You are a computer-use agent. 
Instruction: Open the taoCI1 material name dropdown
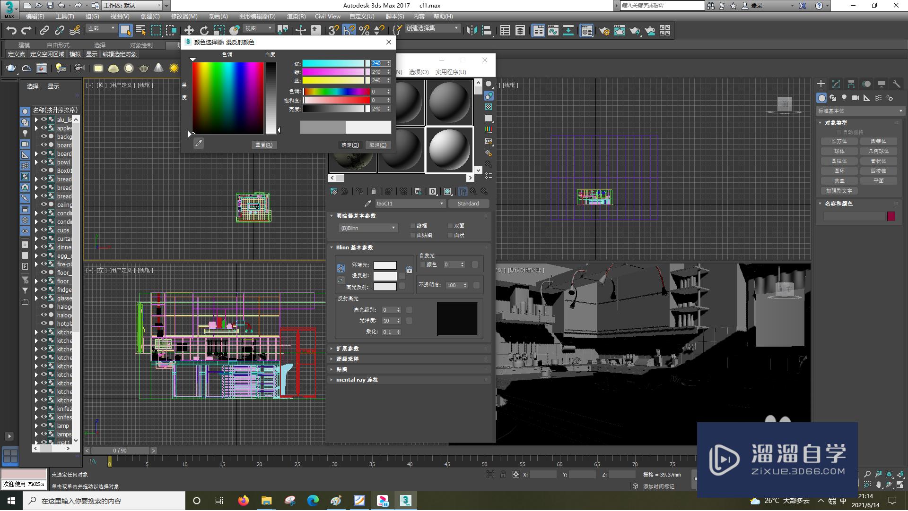coord(410,204)
